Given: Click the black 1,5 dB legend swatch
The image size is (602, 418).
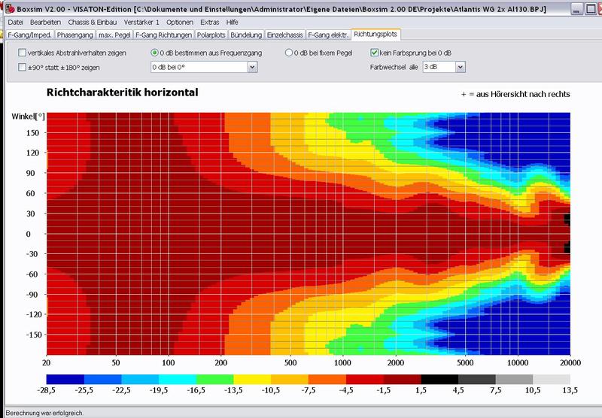Looking at the screenshot, I should tap(439, 378).
